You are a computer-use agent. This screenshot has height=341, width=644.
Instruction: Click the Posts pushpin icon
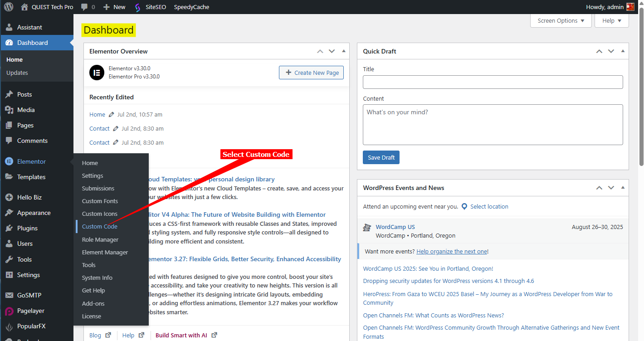9,94
